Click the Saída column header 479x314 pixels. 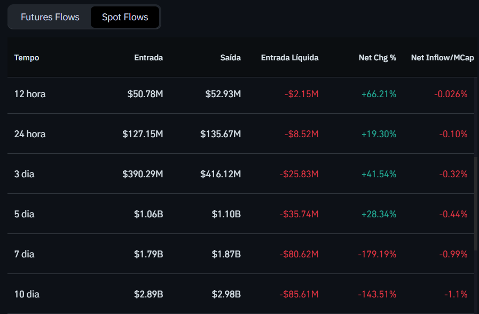[230, 58]
